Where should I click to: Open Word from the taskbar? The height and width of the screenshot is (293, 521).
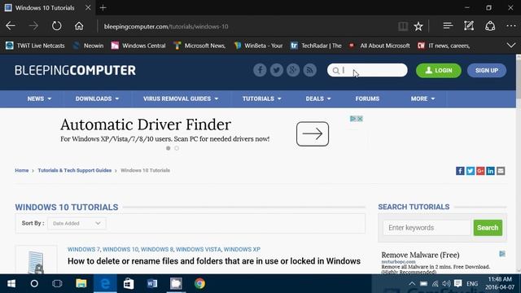coord(152,283)
